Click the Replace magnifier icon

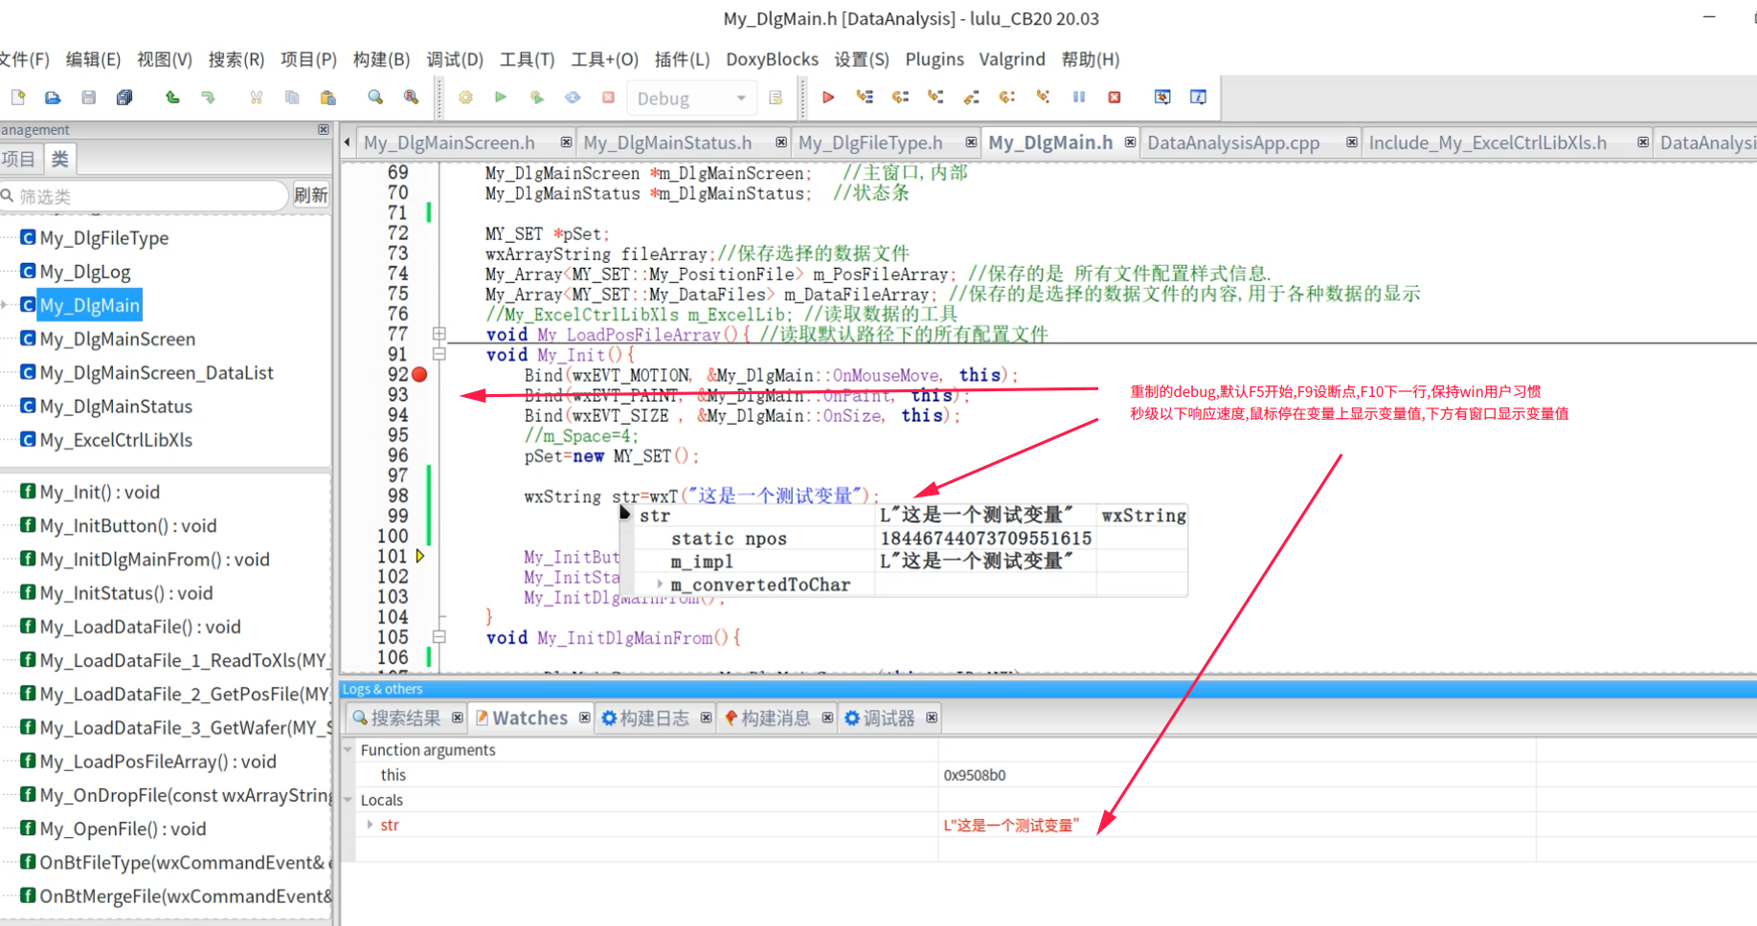coord(411,98)
